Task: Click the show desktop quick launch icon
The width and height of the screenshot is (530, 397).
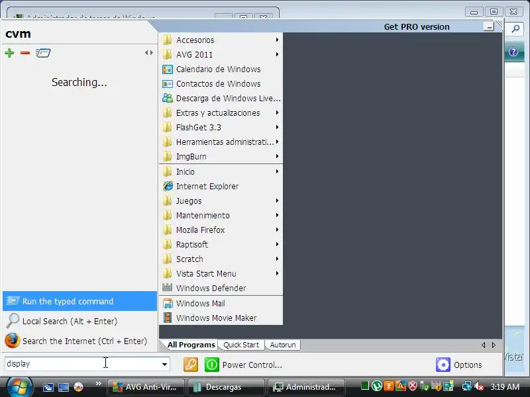Action: [63, 387]
